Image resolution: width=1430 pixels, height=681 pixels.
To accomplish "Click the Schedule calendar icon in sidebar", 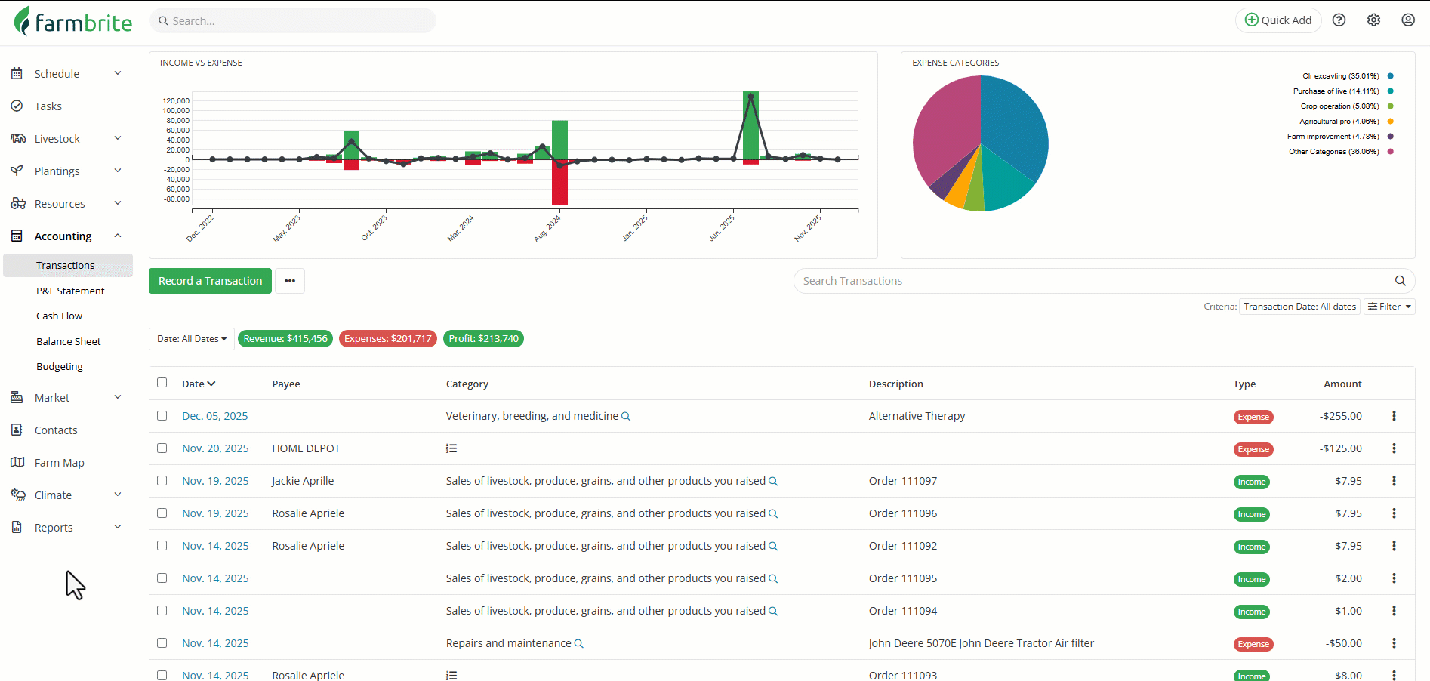I will coord(17,73).
